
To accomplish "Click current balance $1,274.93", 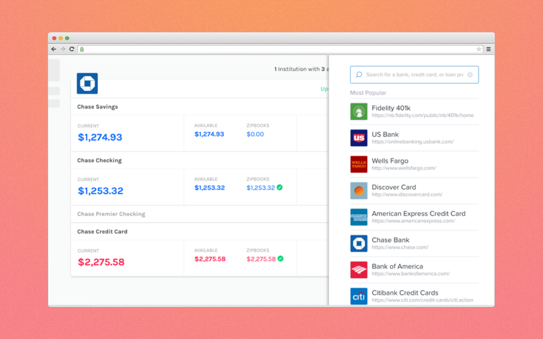I will (100, 137).
